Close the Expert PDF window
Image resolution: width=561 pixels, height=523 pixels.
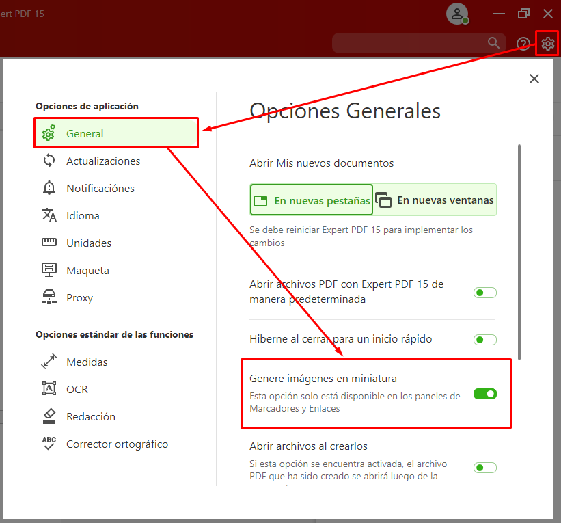pyautogui.click(x=548, y=14)
